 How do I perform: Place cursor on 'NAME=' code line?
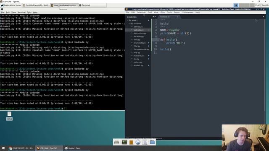(x=170, y=30)
